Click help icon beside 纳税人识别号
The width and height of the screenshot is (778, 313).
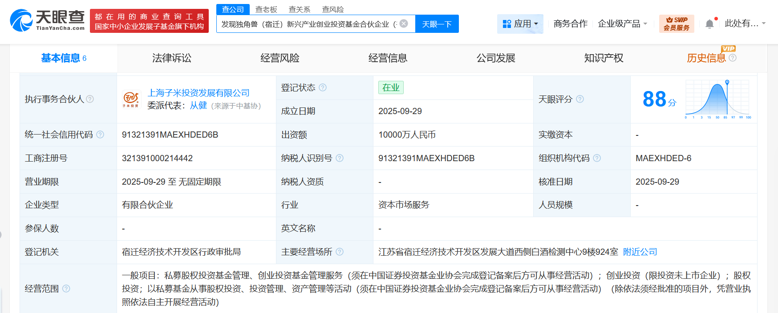pos(340,158)
